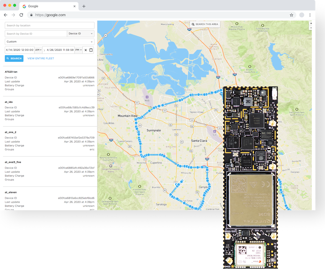Screen dimensions: 325x273
Task: Click the VIEW ENTIRE FLEET link
Action: pyautogui.click(x=41, y=58)
